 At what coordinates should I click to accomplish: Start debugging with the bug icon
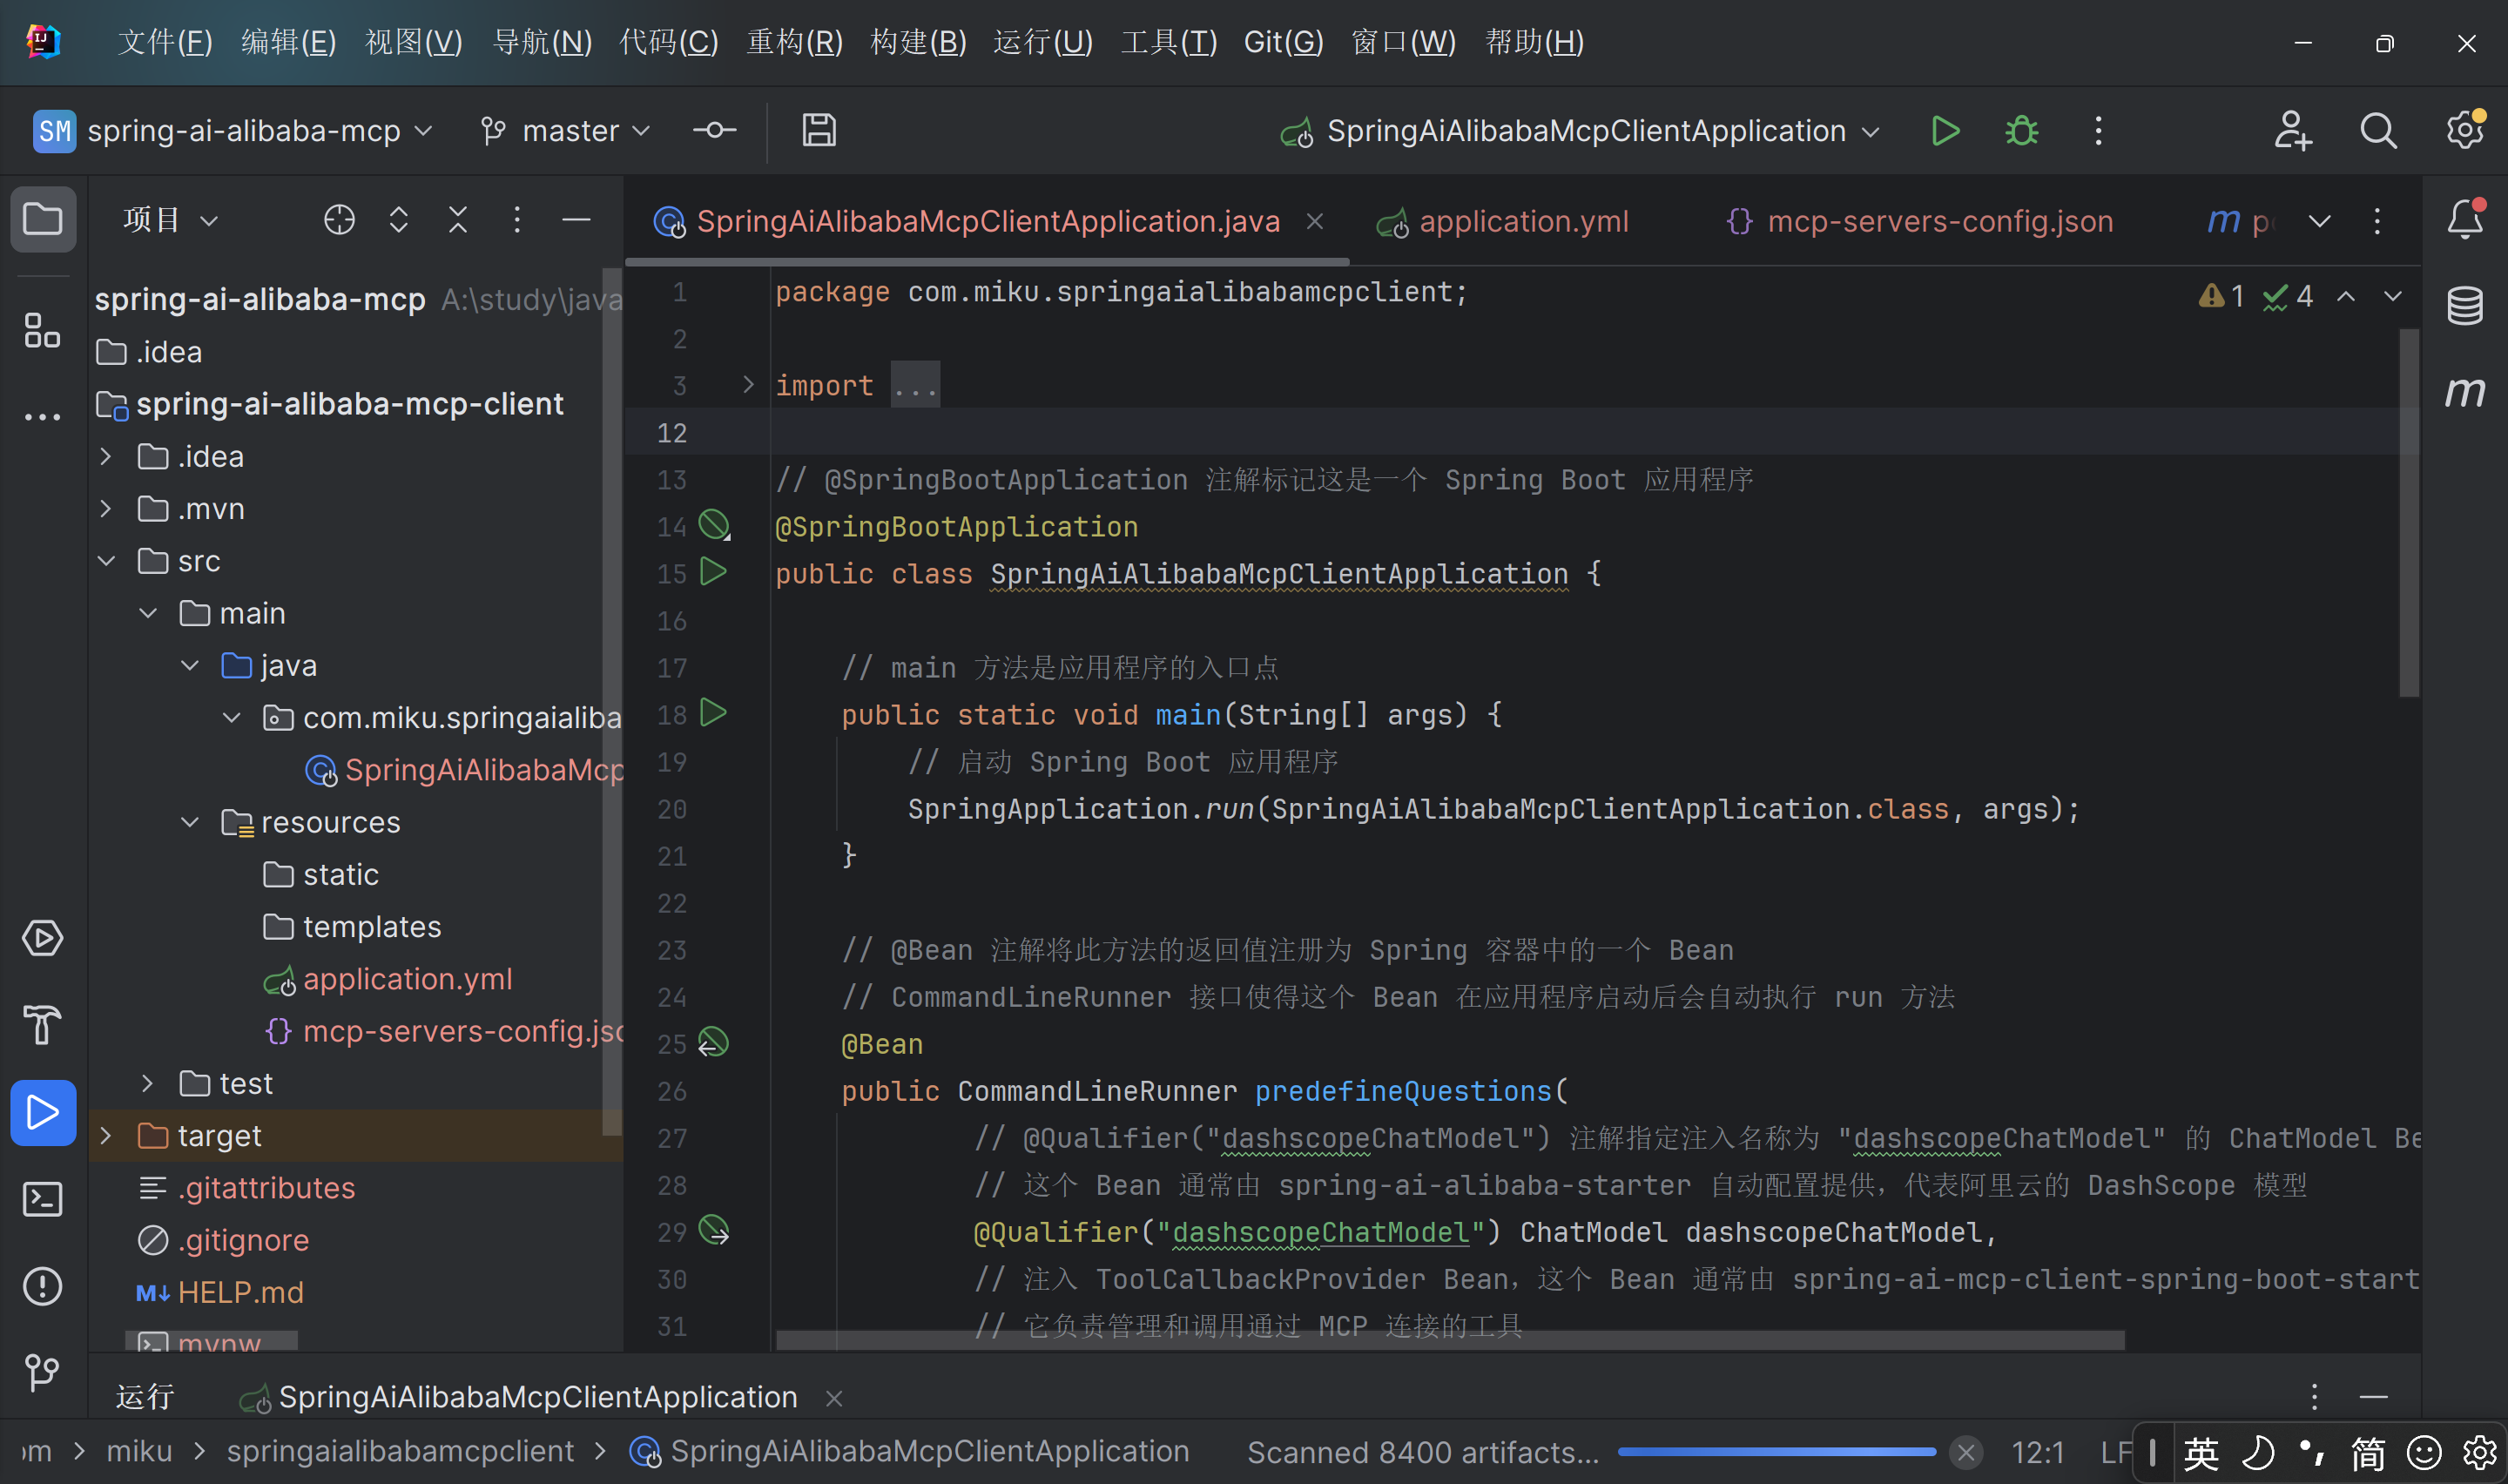[2021, 131]
